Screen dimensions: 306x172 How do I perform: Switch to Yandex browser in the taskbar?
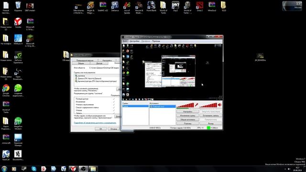tap(73, 169)
